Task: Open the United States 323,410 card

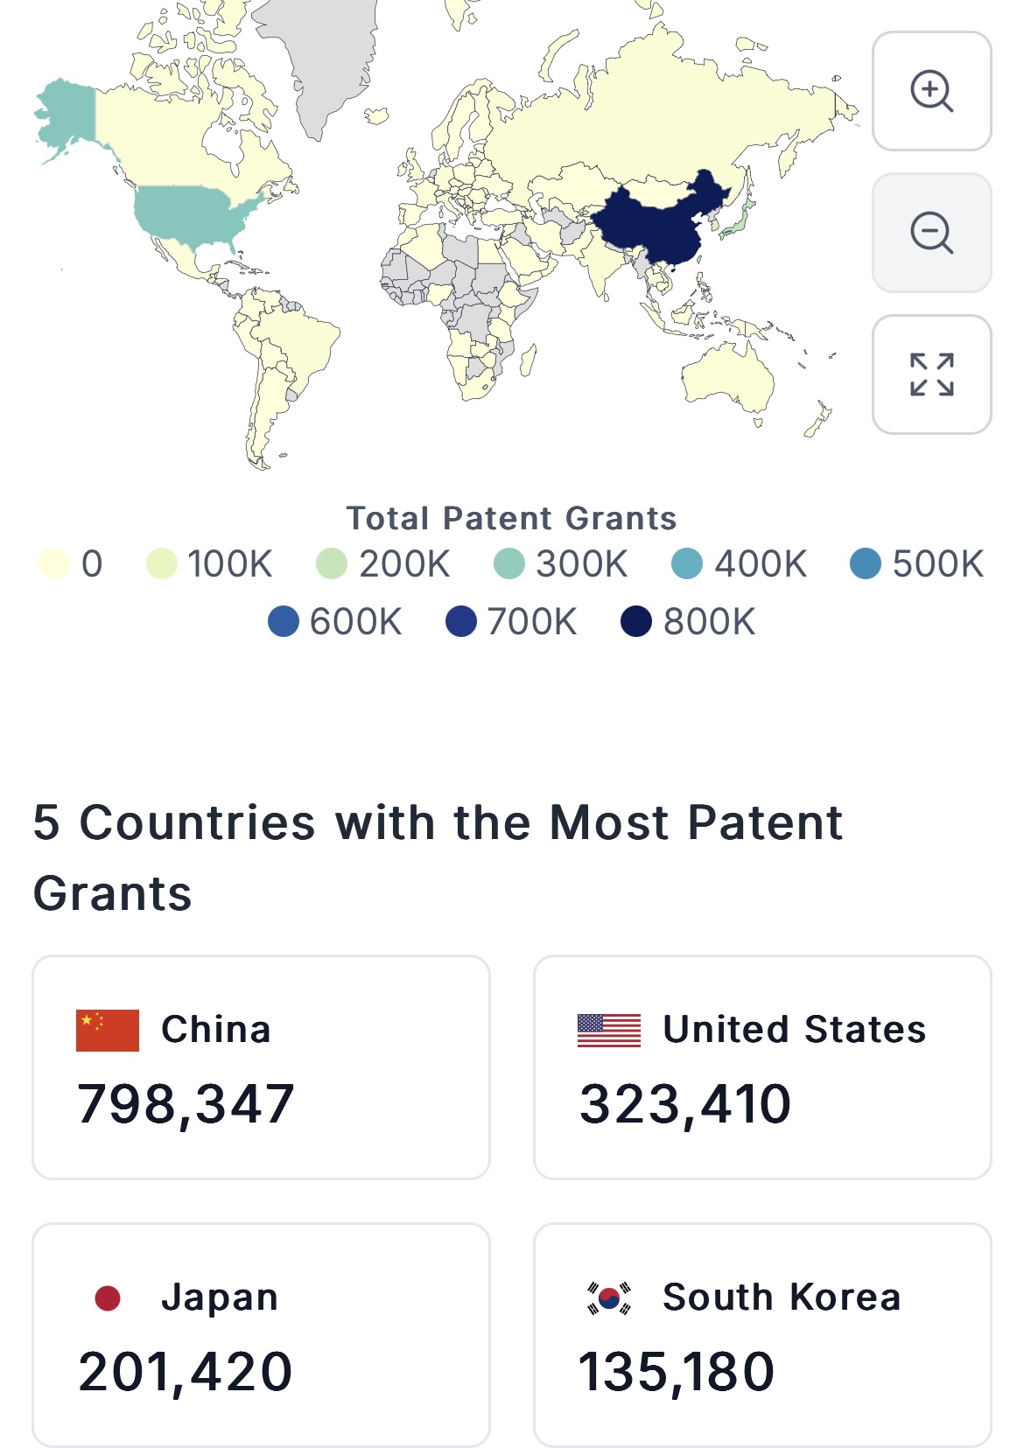Action: tap(761, 1067)
